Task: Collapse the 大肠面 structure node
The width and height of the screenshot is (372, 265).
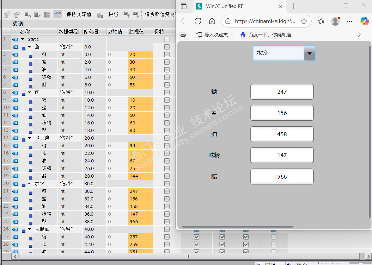Action: coord(29,229)
